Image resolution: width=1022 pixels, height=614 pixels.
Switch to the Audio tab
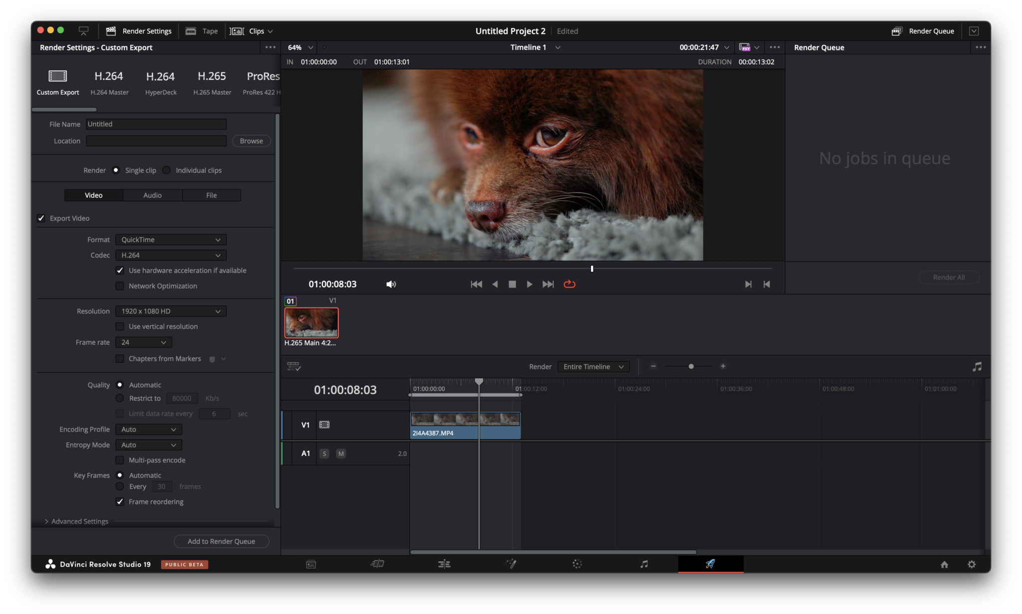152,195
